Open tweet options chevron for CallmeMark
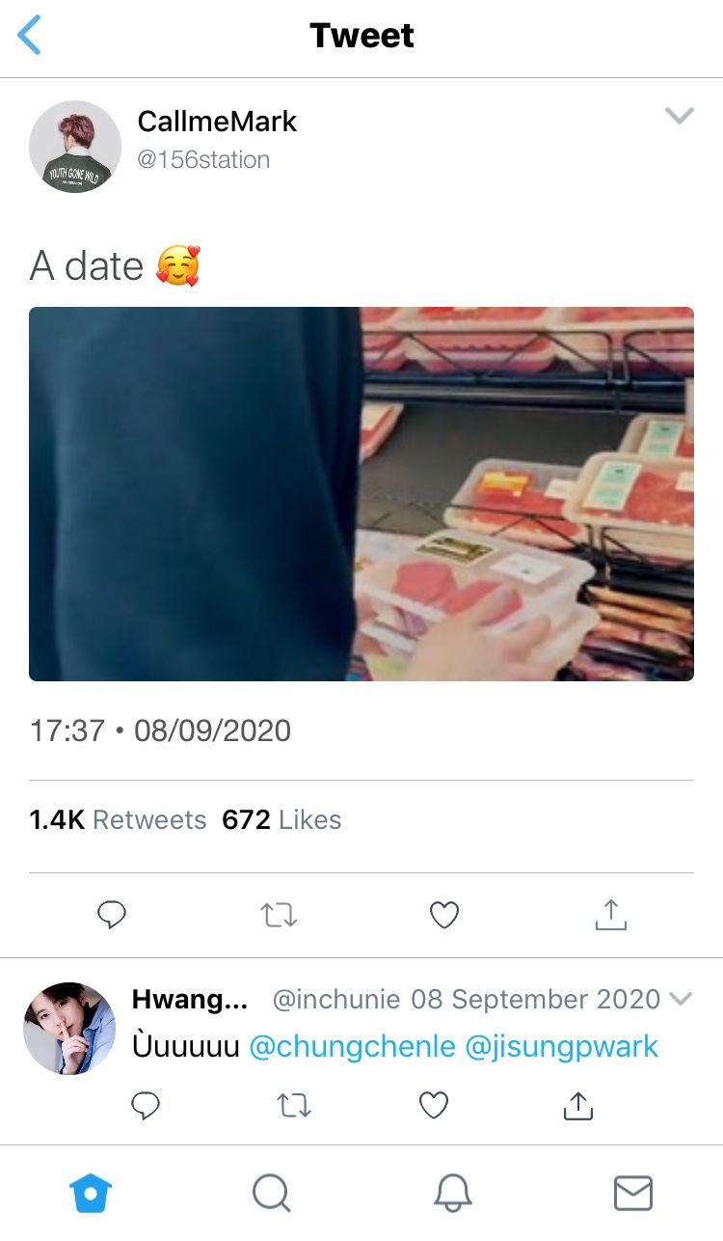Viewport: 723px width, 1241px height. [680, 116]
